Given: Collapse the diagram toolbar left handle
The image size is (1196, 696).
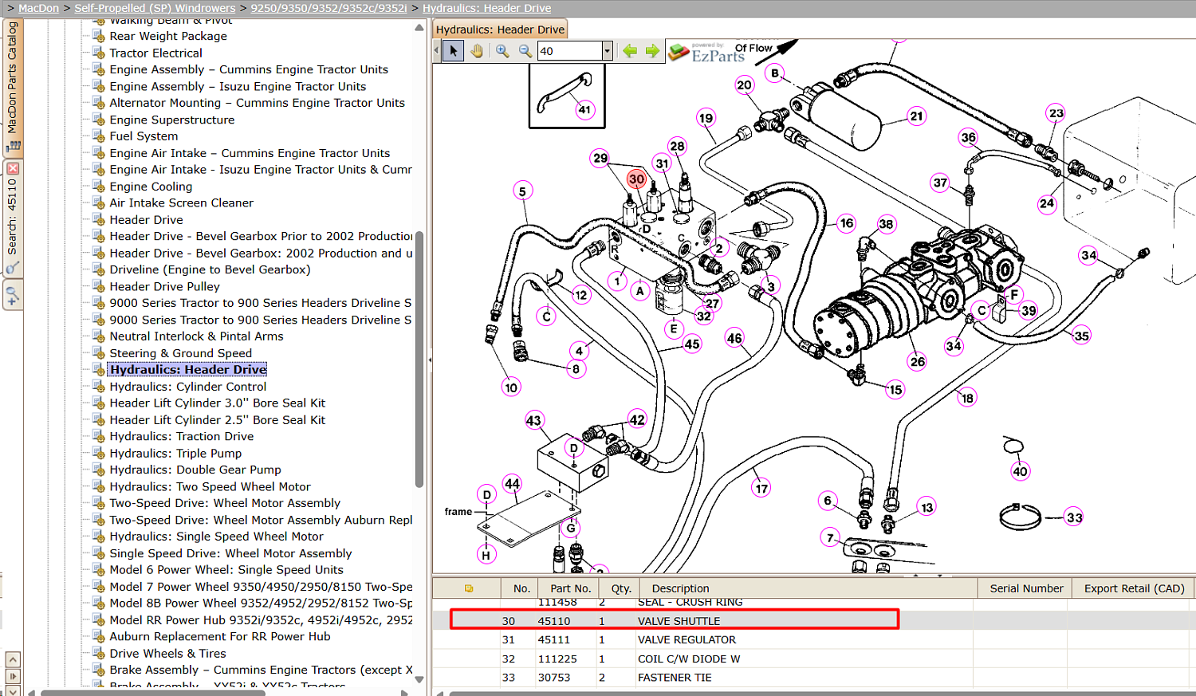Looking at the screenshot, I should click(436, 51).
